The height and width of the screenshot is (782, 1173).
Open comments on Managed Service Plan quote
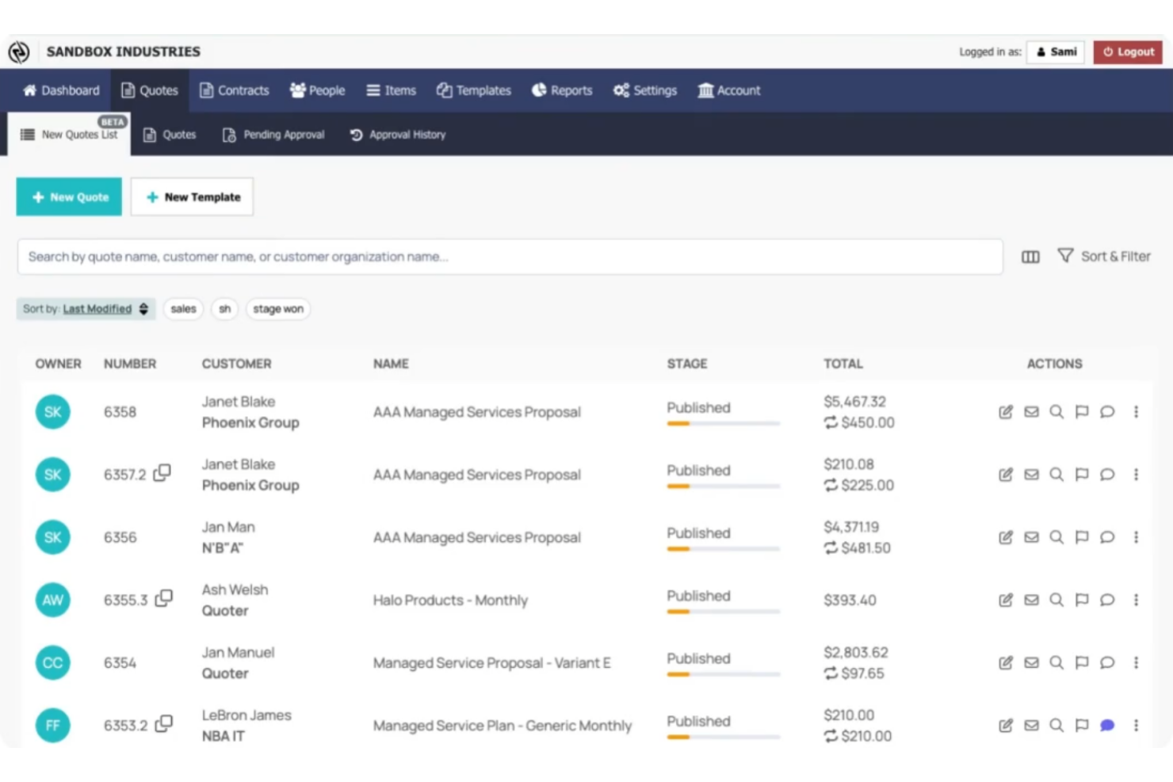coord(1107,725)
